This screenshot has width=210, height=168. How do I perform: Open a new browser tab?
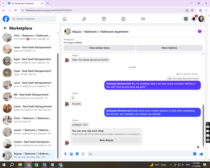click(48, 3)
